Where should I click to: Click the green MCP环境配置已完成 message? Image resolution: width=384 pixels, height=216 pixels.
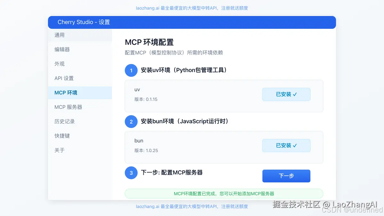[x=224, y=194]
